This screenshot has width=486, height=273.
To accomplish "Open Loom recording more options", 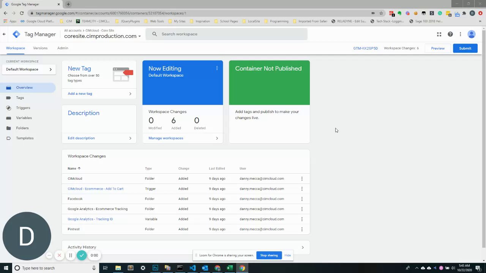I will coord(49,255).
